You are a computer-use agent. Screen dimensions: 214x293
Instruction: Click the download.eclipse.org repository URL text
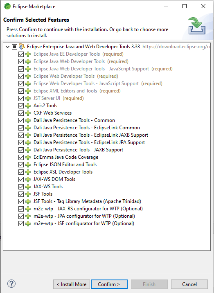176,47
